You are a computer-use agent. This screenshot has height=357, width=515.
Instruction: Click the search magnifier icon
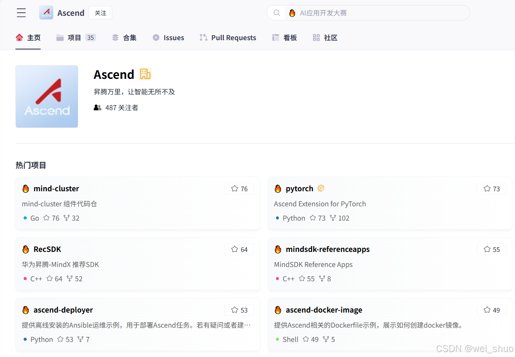[277, 13]
